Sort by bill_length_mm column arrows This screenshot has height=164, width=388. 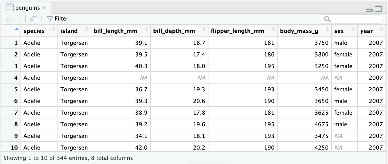[x=146, y=29]
